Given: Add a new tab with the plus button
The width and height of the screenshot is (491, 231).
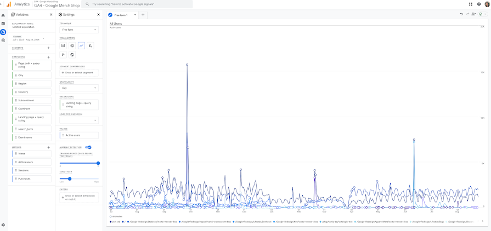Looking at the screenshot, I should (143, 15).
